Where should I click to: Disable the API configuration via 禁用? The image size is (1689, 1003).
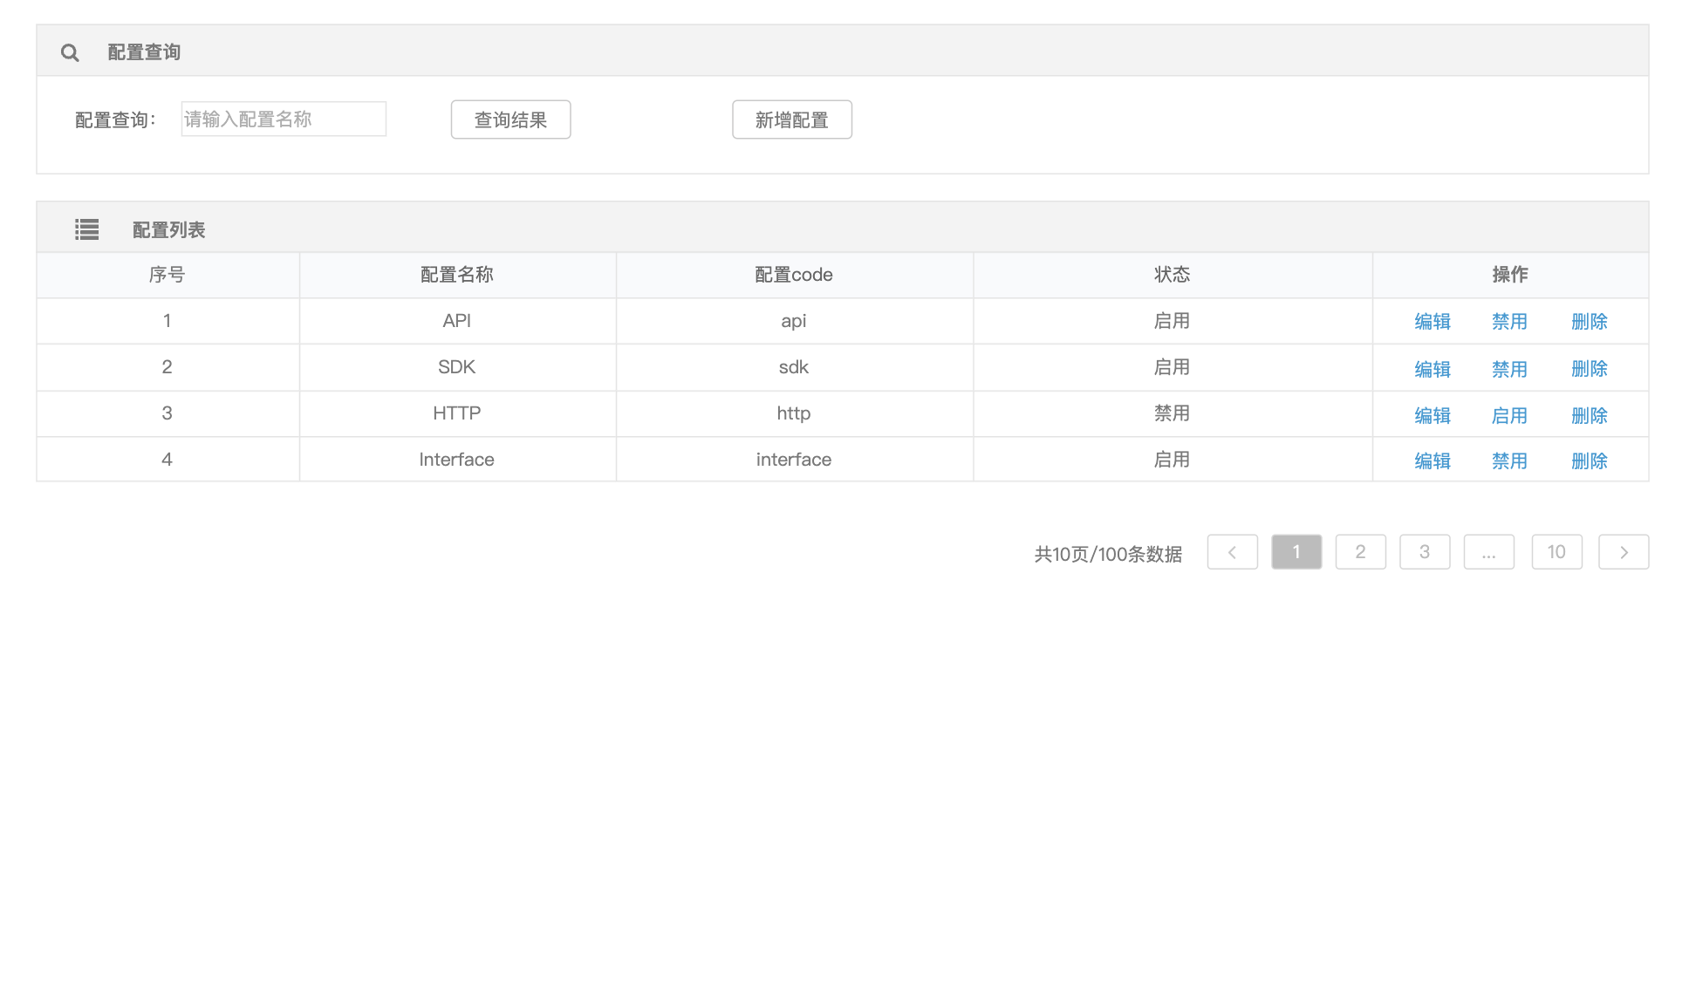1509,322
